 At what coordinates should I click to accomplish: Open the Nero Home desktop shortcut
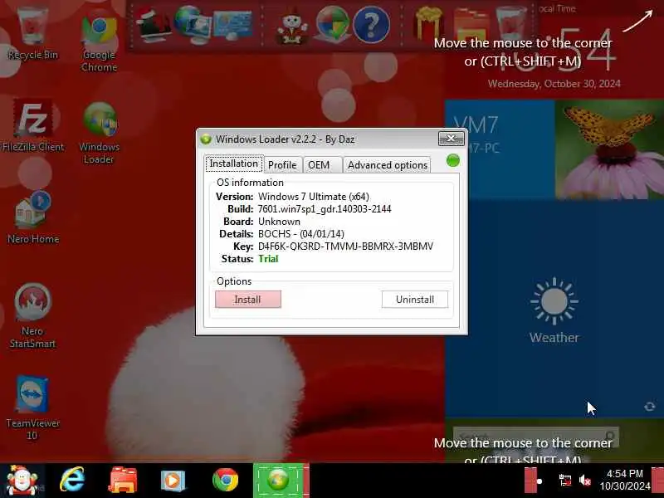[x=33, y=217]
